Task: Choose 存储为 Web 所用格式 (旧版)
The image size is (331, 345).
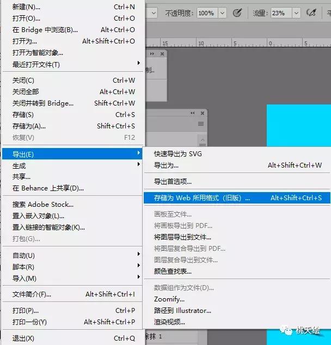Action: (x=237, y=198)
